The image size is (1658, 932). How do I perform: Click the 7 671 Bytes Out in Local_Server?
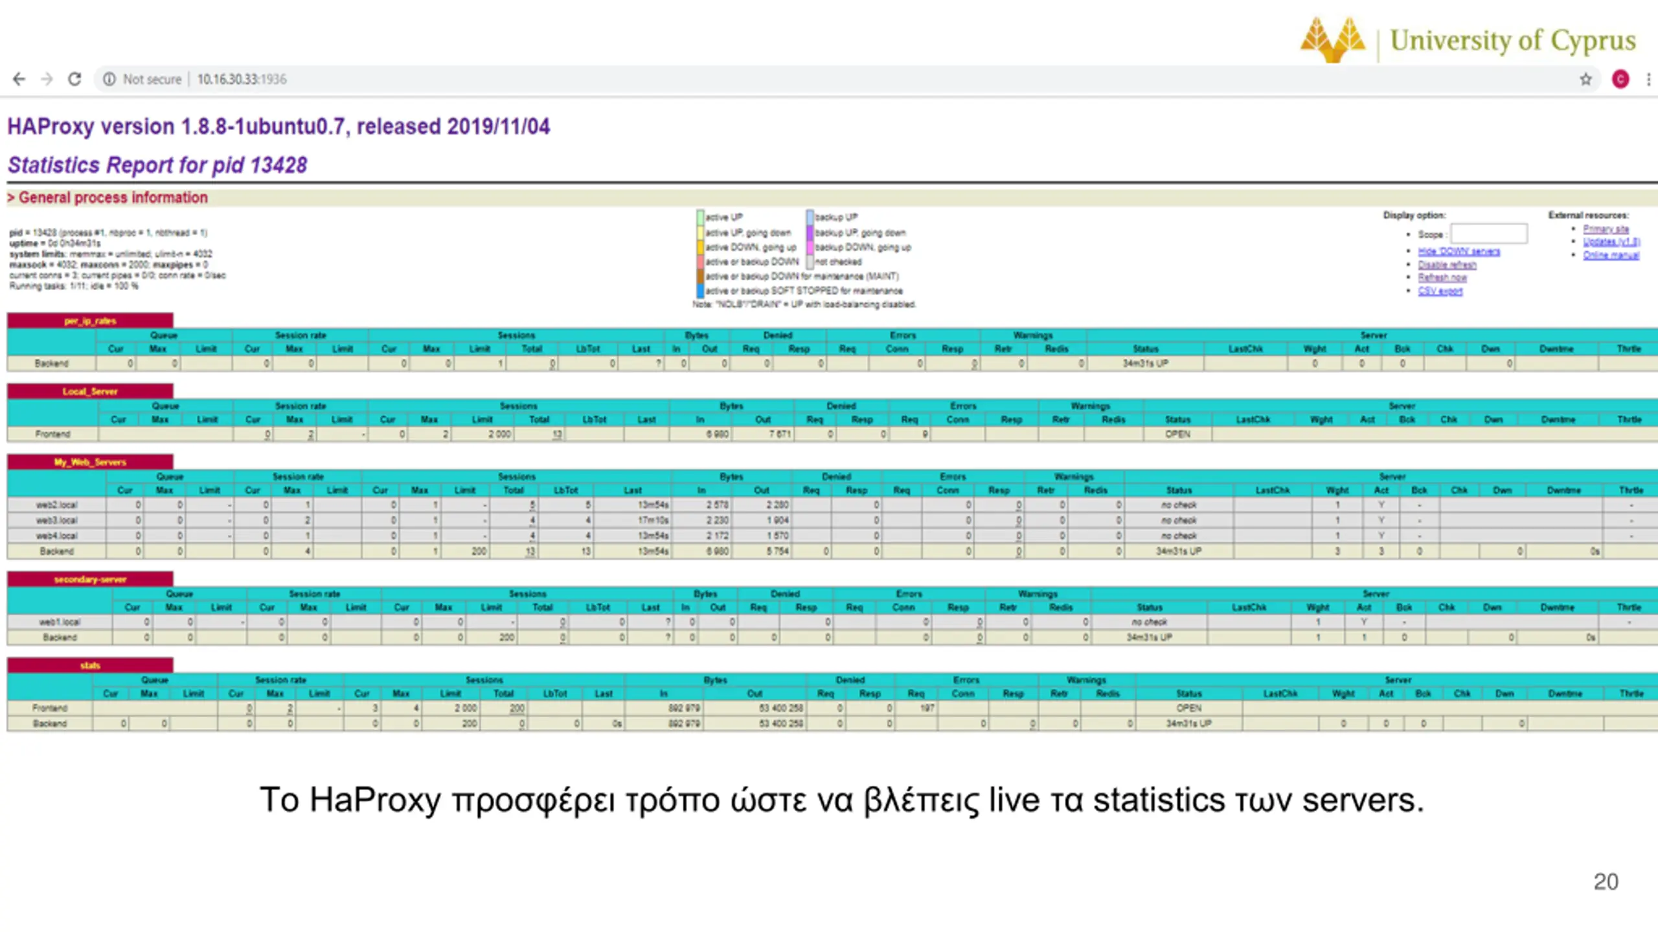[780, 434]
